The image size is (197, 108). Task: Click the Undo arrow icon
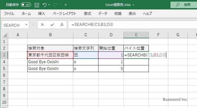pos(44,5)
